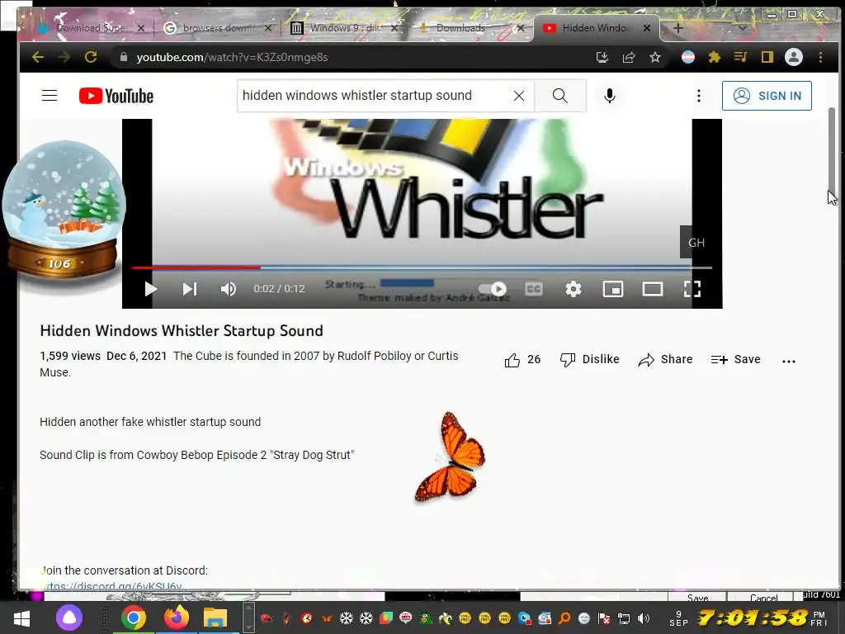
Task: Open YouTube settings three-dot menu
Action: 699,96
